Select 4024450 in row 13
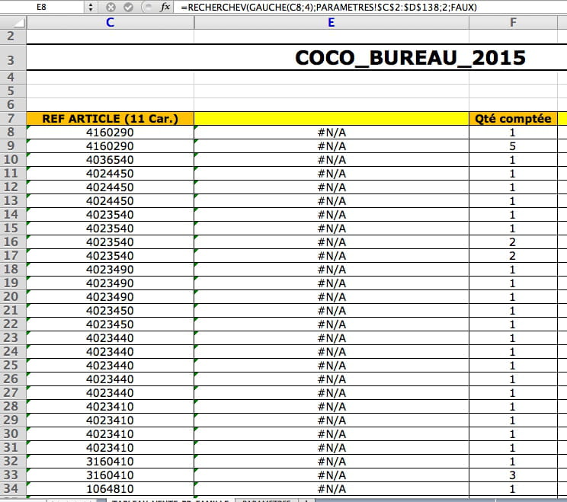This screenshot has width=567, height=502. [110, 201]
